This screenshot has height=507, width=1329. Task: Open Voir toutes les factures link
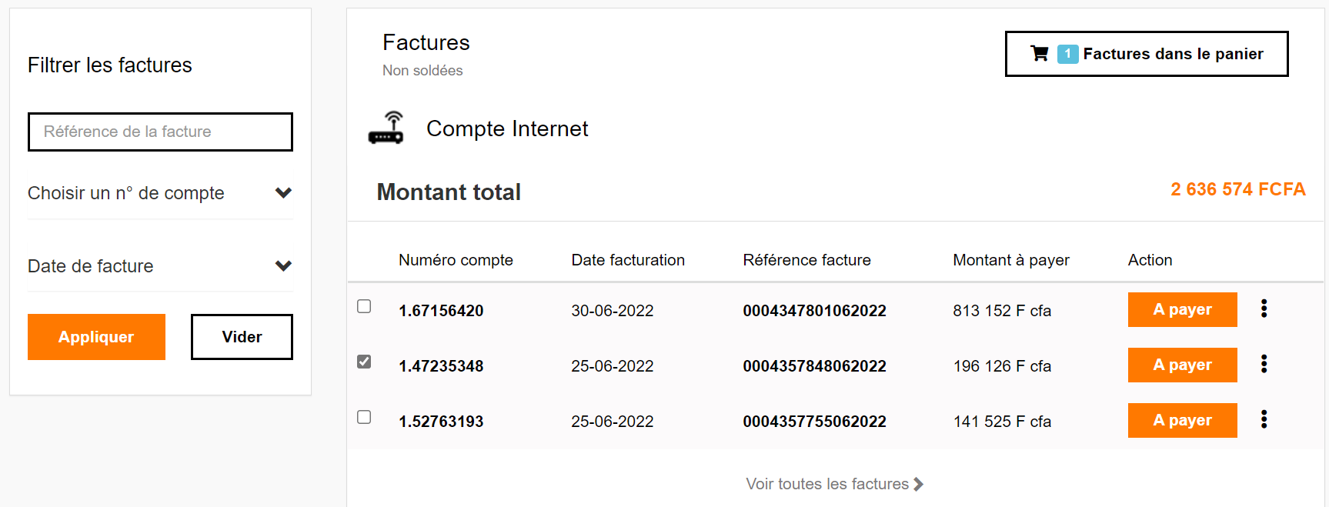[827, 485]
